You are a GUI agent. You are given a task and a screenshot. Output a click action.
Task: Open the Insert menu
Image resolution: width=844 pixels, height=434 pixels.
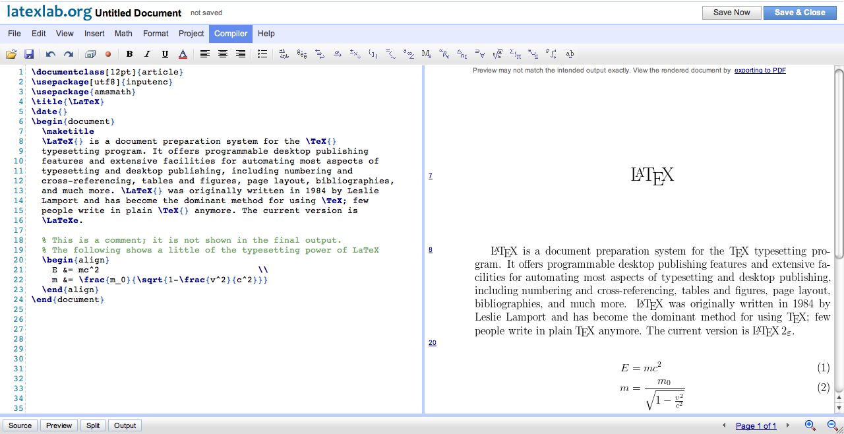94,34
